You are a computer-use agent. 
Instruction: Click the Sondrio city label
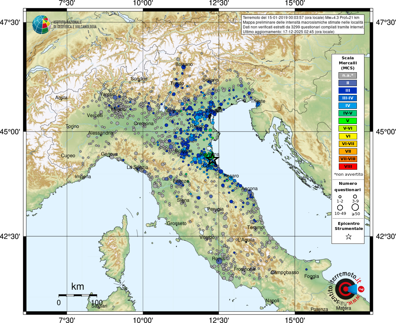(139, 79)
